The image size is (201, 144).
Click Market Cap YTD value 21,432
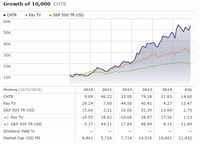pos(185,138)
